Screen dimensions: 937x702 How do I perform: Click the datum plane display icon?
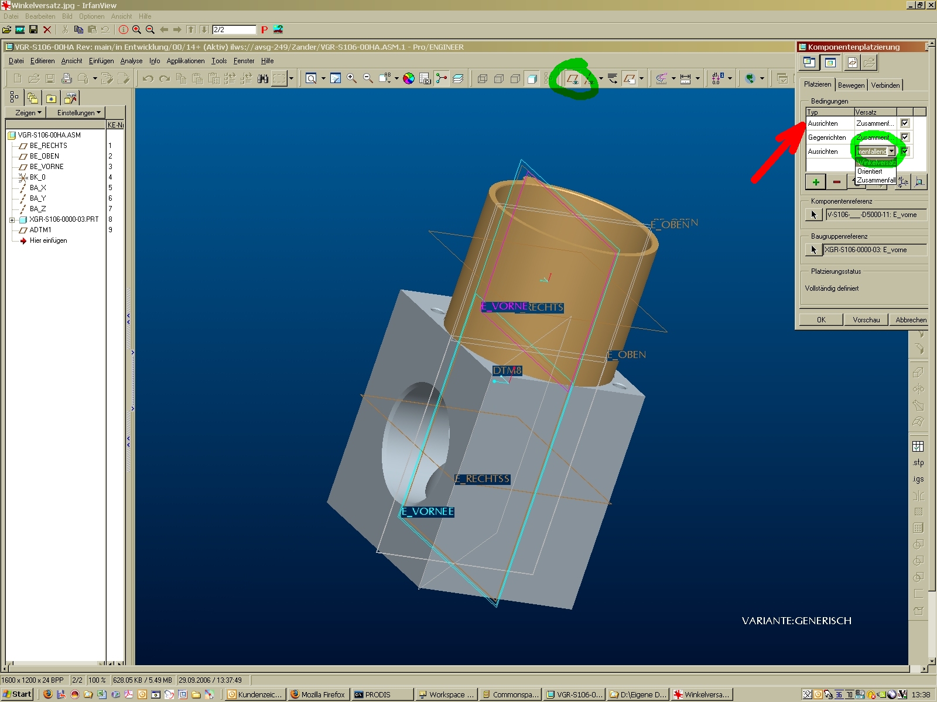[x=572, y=78]
